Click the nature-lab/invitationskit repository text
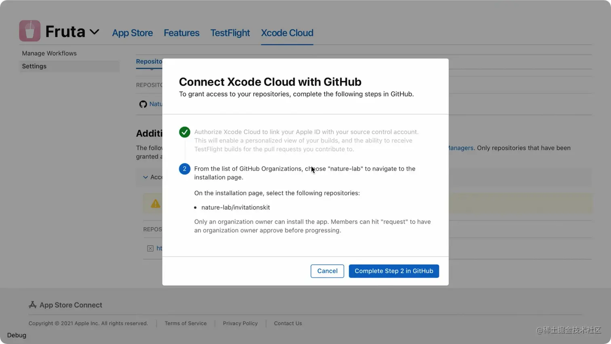 [x=236, y=207]
